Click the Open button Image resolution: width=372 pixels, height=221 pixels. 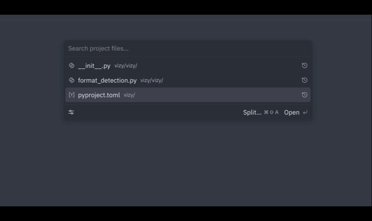(291, 112)
